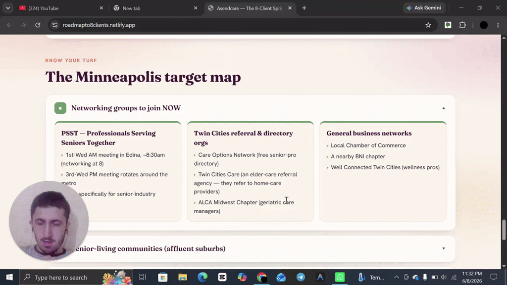507x285 pixels.
Task: Open the temperature weather widget in taskbar
Action: coord(371,277)
